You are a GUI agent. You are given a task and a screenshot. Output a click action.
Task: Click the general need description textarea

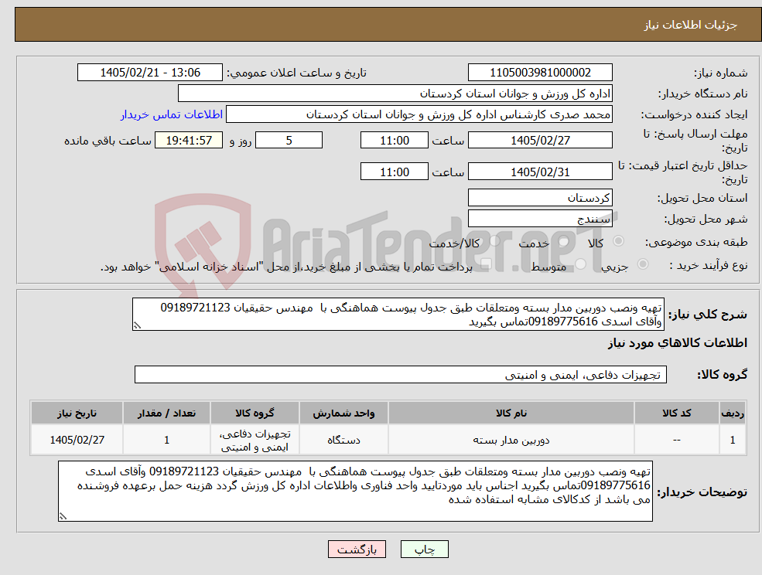(x=398, y=315)
